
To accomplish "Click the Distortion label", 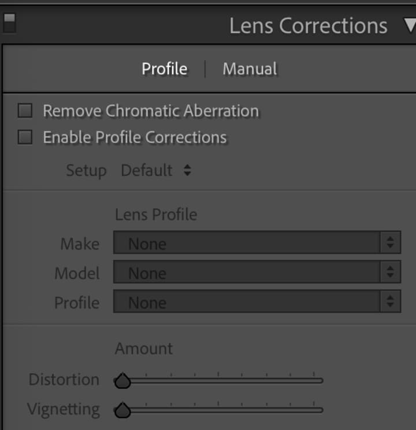I will pos(64,380).
